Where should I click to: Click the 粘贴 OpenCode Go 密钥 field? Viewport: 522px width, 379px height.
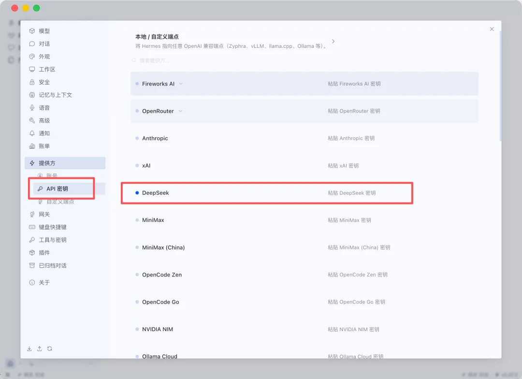coord(356,302)
